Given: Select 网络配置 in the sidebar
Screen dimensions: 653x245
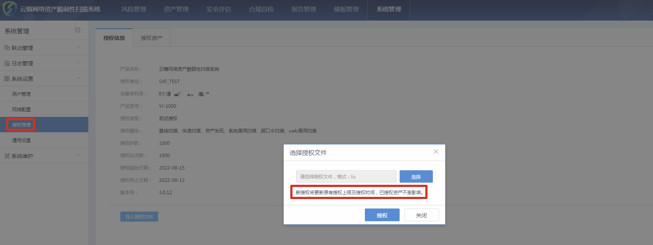Looking at the screenshot, I should [44, 109].
